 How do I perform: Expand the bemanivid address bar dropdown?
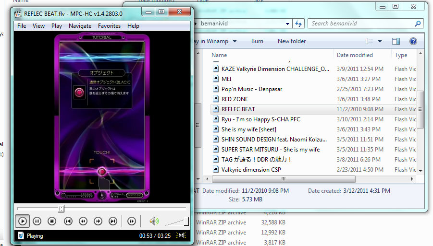click(x=287, y=23)
